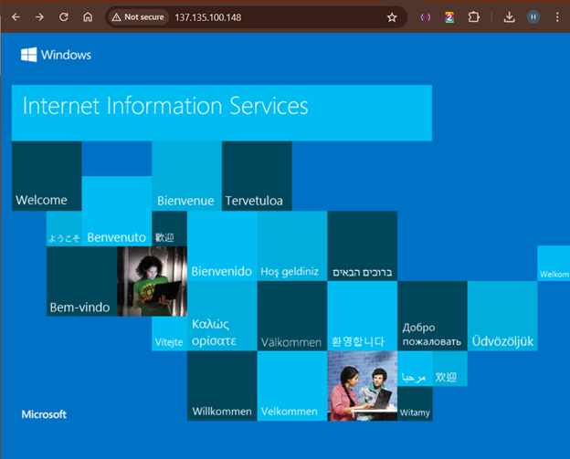The height and width of the screenshot is (459, 570).
Task: Click the Welcome tile
Action: pyautogui.click(x=47, y=176)
